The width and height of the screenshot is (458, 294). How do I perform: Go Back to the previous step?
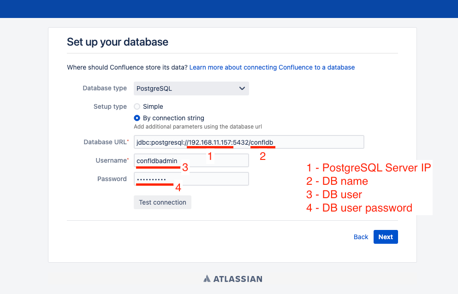[361, 237]
